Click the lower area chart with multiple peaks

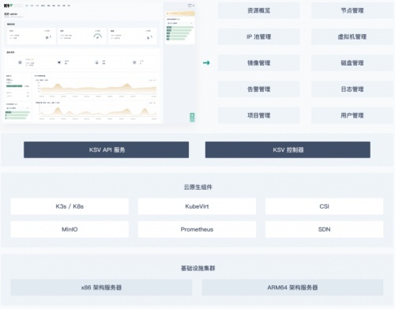[97, 111]
